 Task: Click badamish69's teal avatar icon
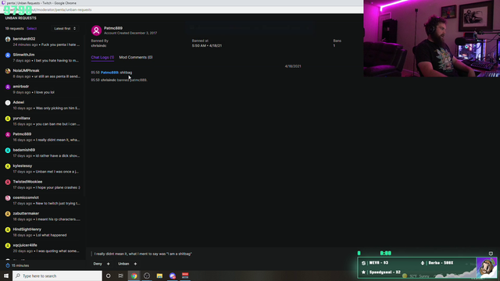click(8, 151)
